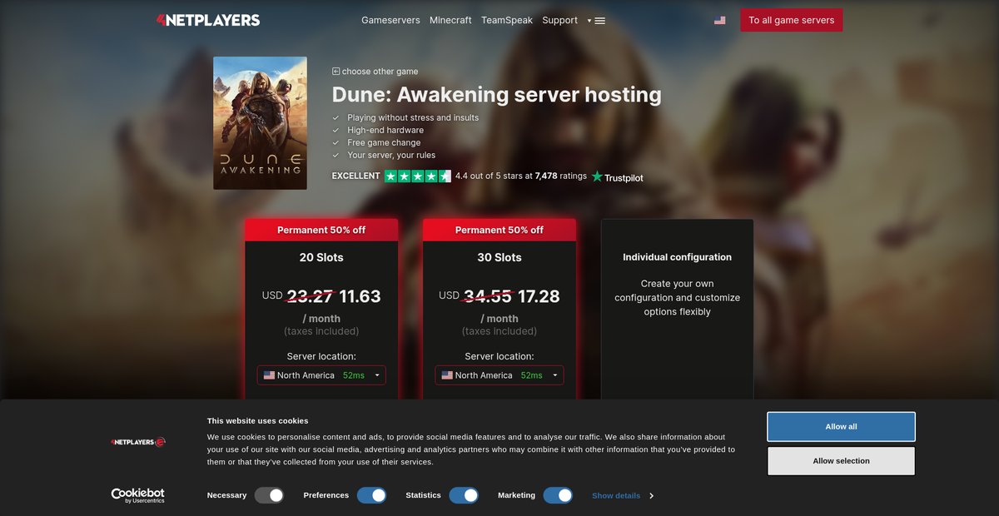Click the Cookiebot by Usercentrics logo

138,495
